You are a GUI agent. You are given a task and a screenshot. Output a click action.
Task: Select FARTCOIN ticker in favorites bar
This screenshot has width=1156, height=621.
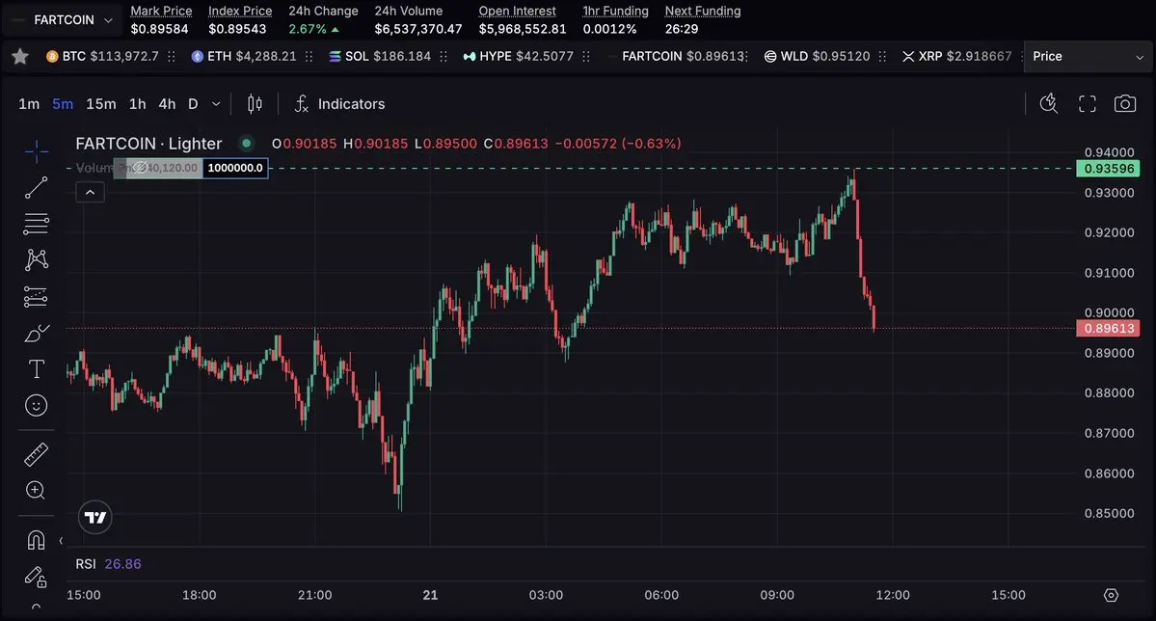pyautogui.click(x=677, y=56)
